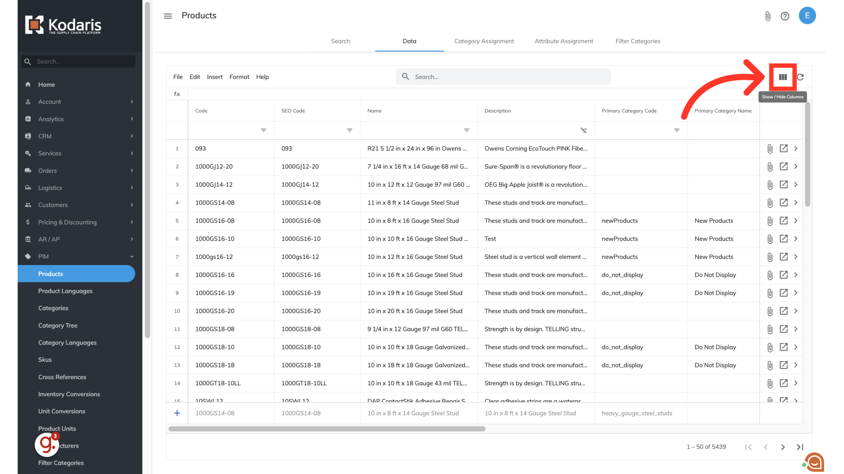Click attachment icon for row 1000GS16-08
844x474 pixels.
tap(770, 221)
